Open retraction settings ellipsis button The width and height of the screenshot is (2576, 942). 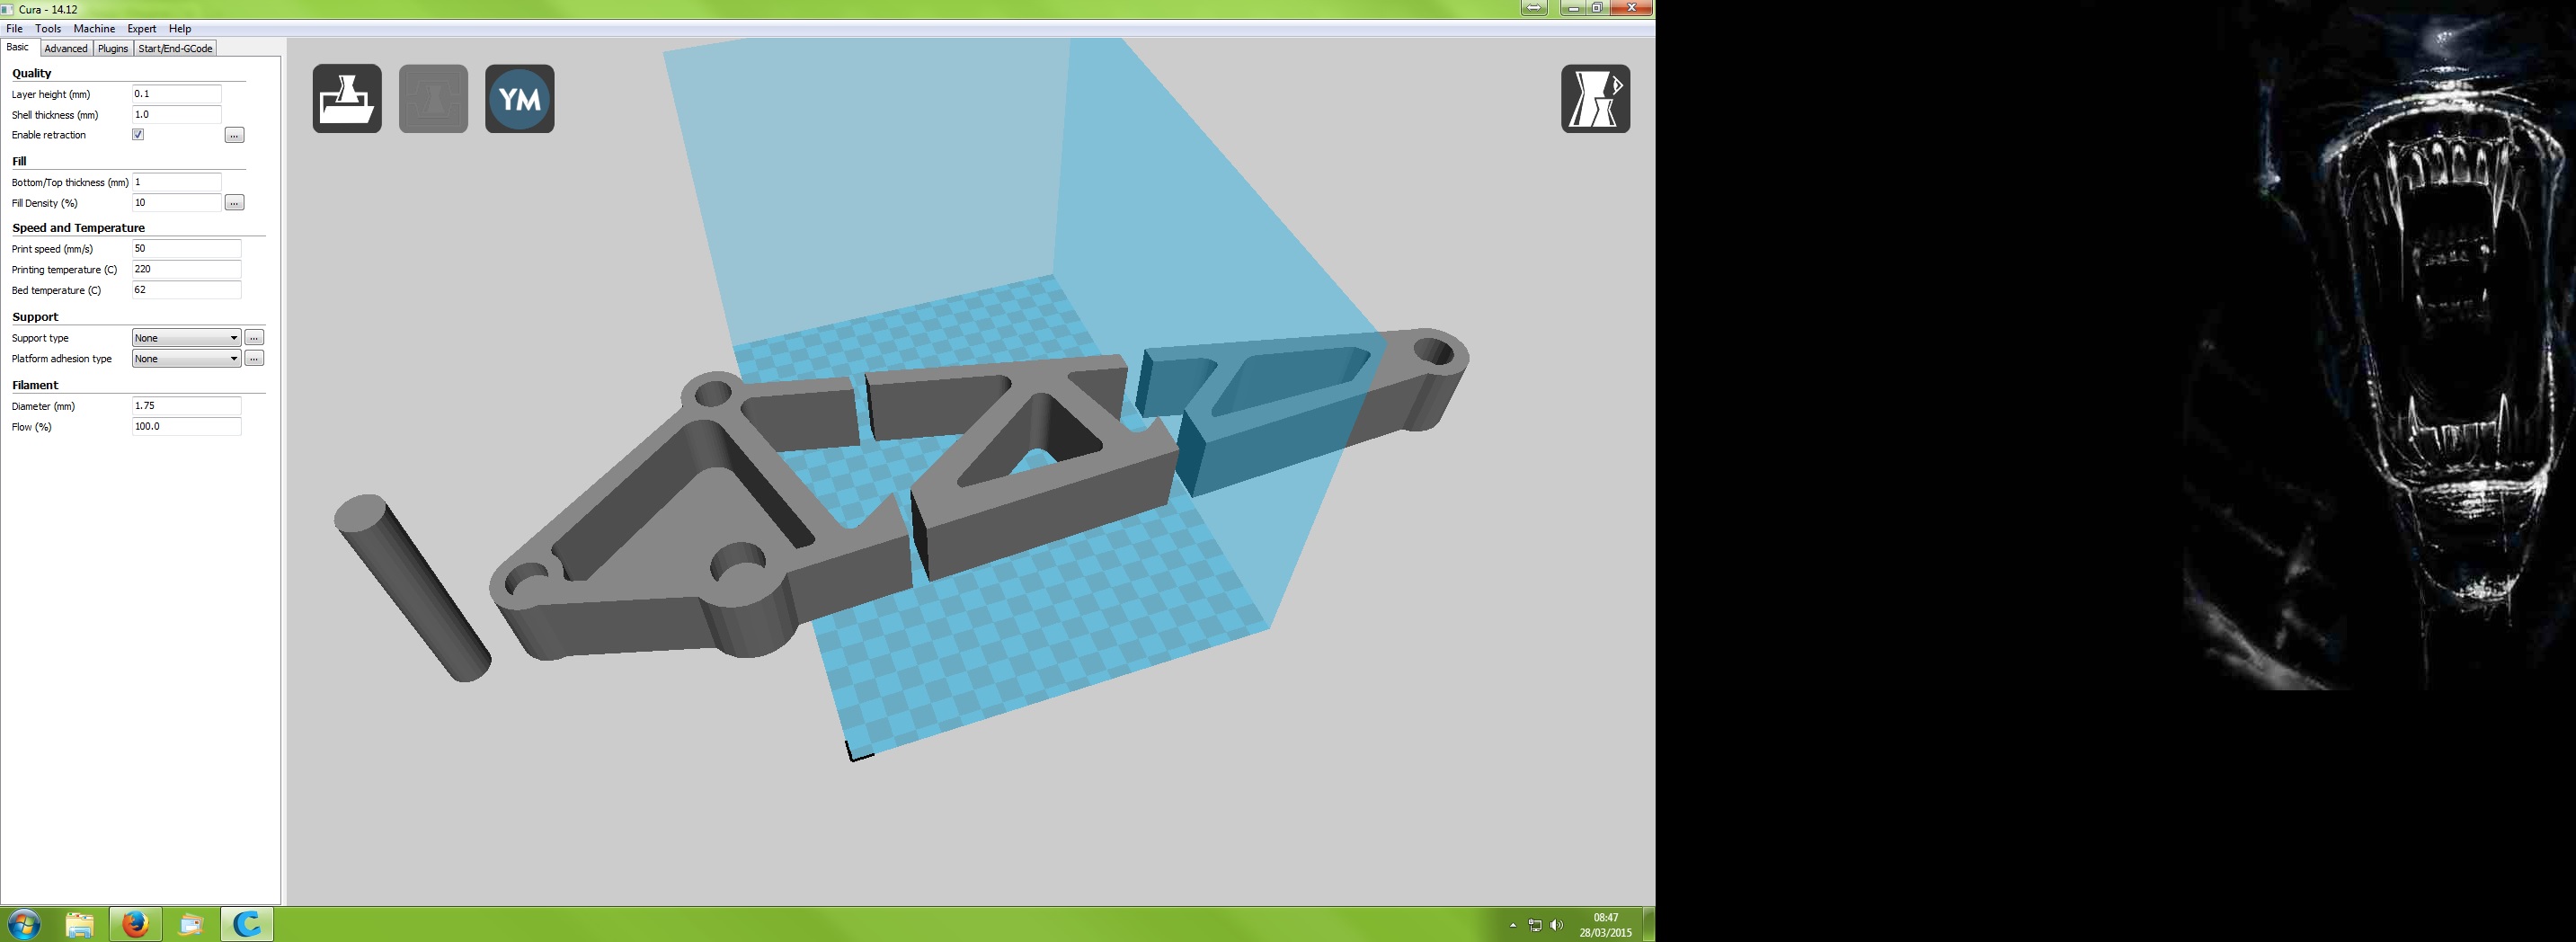[x=235, y=135]
